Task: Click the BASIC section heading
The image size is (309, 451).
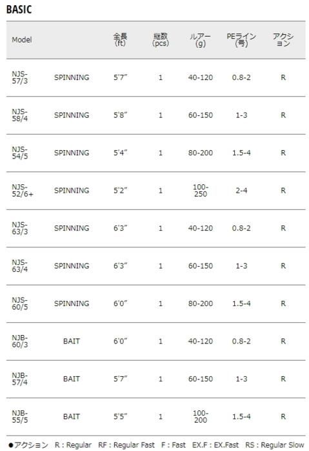Action: coord(19,10)
